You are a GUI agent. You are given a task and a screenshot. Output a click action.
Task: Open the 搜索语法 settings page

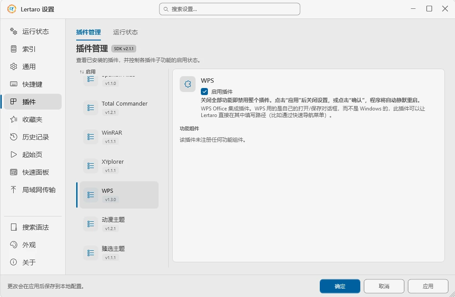[33, 227]
